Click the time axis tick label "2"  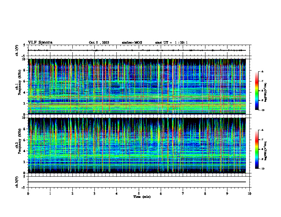(x=72, y=194)
